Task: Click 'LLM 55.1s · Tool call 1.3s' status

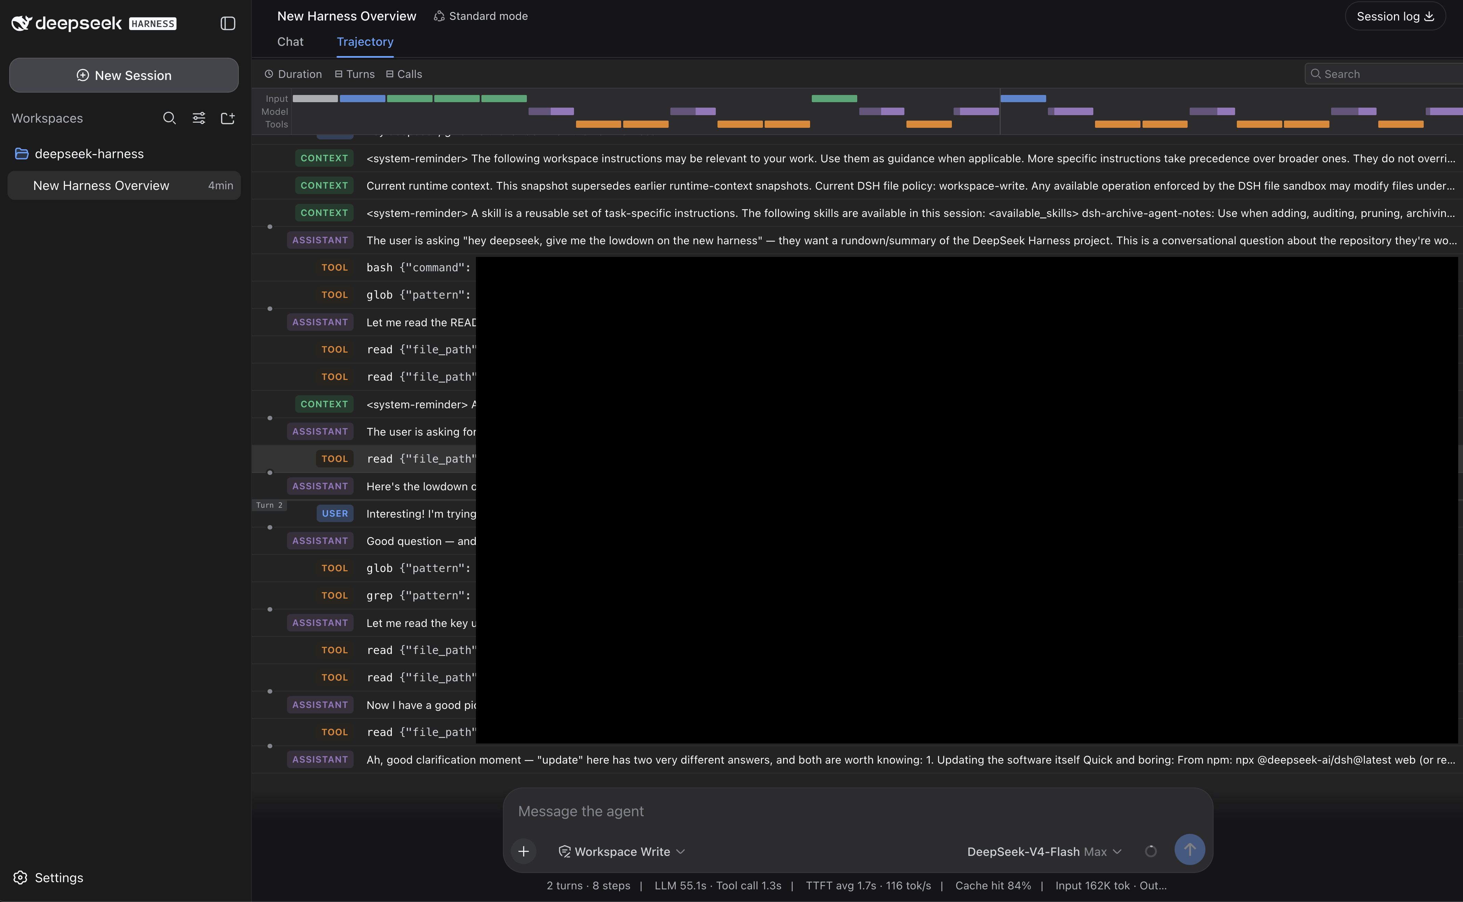Action: click(x=718, y=886)
